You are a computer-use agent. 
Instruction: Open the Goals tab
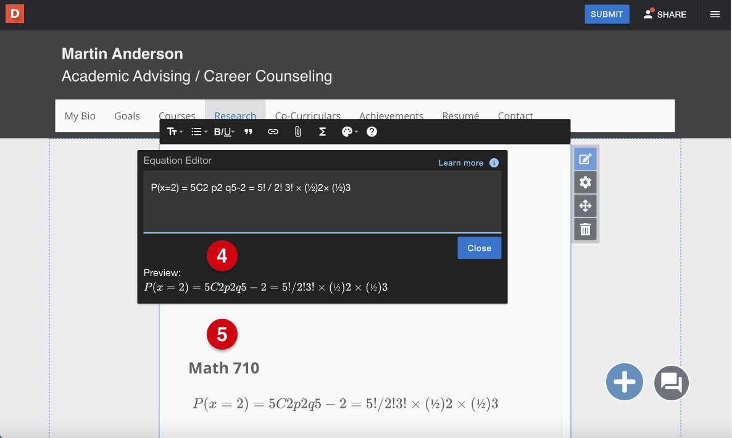127,116
